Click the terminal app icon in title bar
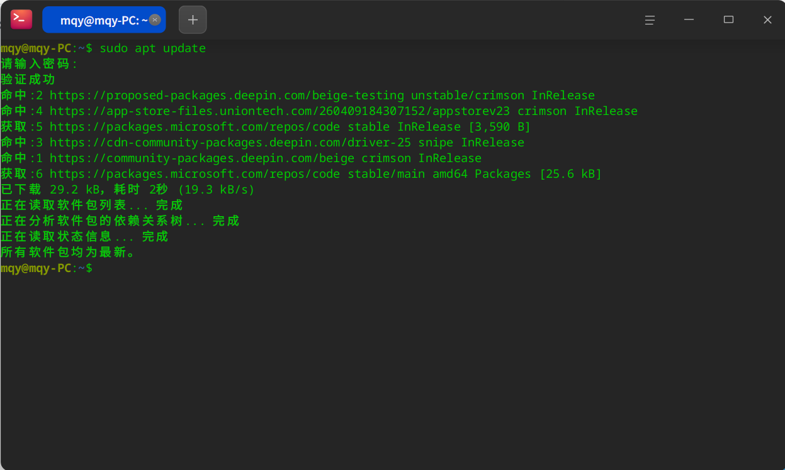 click(x=21, y=19)
